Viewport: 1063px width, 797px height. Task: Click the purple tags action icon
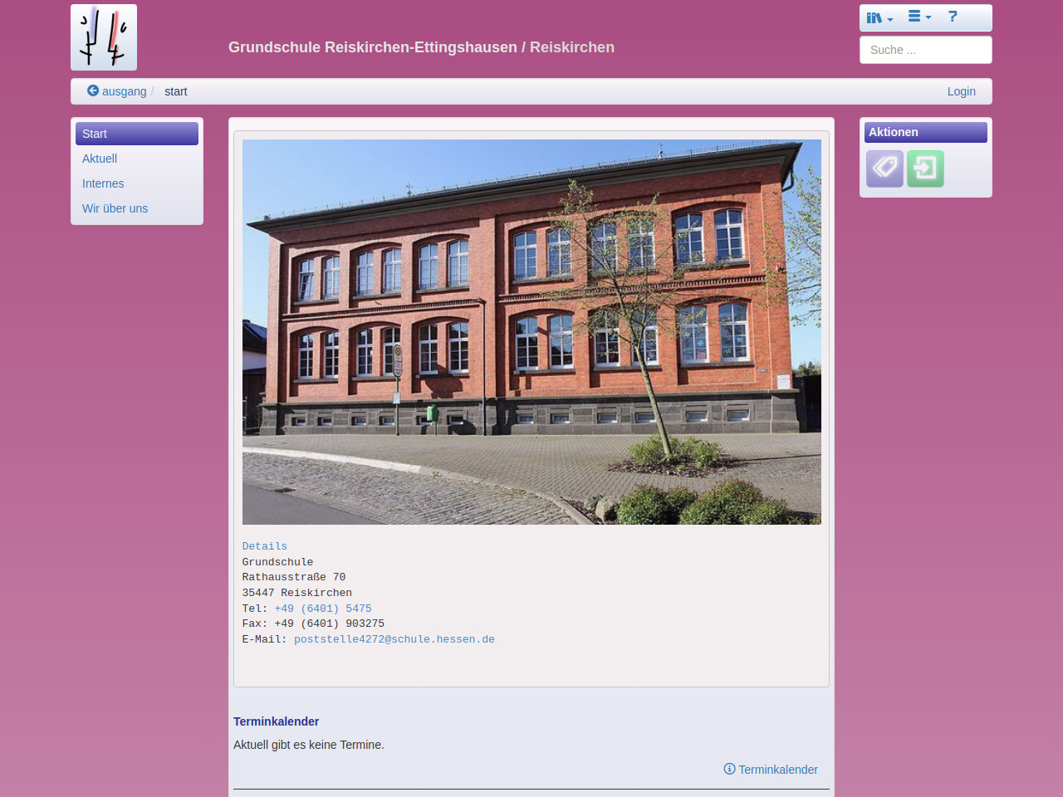tap(884, 169)
